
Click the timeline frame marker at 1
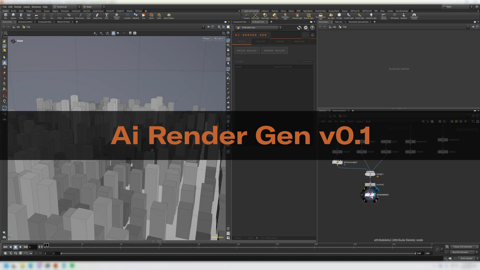[46, 245]
